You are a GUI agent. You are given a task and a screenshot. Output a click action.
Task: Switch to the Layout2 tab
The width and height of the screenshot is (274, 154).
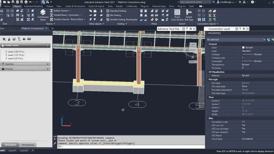24,150
